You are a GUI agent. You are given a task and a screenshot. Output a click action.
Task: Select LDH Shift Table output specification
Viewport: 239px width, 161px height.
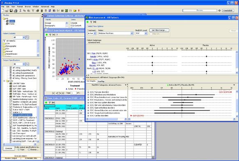(18, 84)
